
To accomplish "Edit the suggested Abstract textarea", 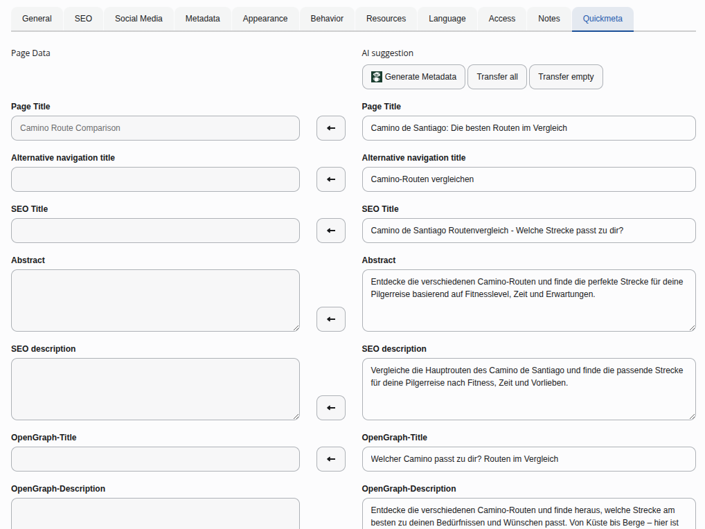I will tap(529, 301).
